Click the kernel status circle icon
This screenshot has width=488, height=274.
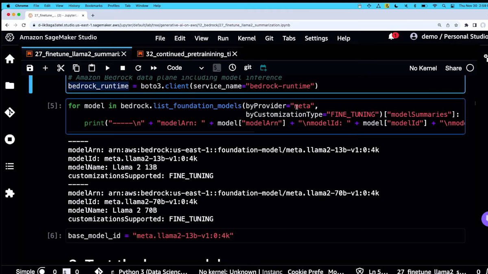click(x=470, y=68)
